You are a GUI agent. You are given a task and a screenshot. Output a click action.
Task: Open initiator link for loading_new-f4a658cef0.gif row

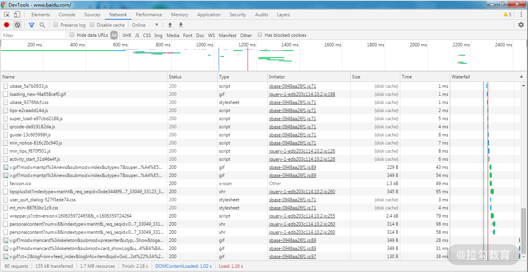(x=302, y=94)
